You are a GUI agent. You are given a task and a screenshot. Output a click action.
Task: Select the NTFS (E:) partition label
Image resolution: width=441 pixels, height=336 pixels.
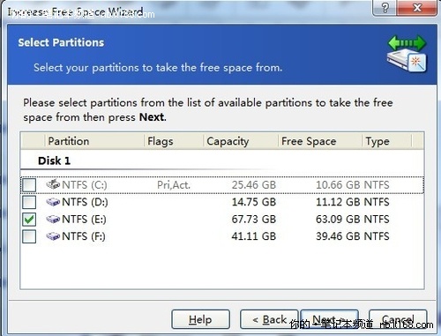pyautogui.click(x=85, y=220)
